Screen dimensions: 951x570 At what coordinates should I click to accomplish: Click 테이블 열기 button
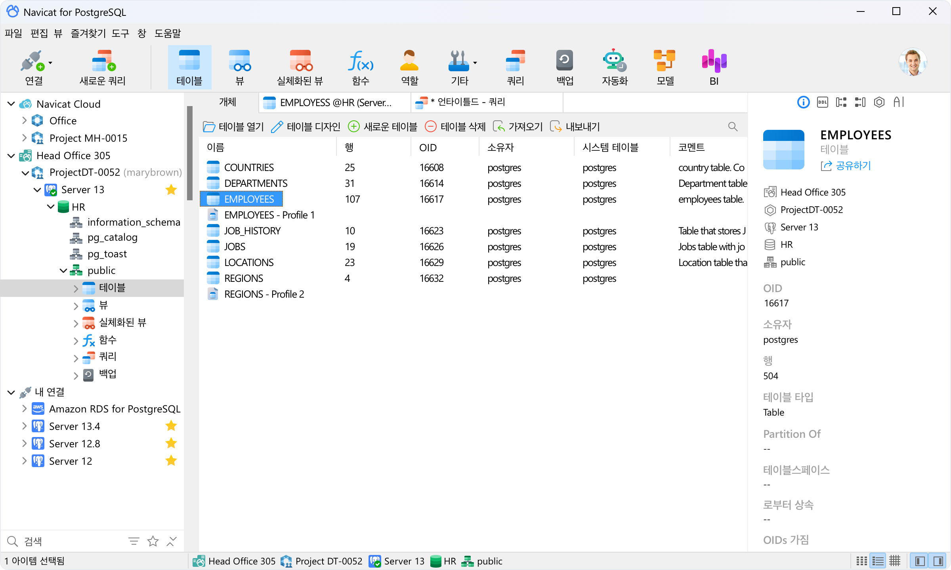233,127
